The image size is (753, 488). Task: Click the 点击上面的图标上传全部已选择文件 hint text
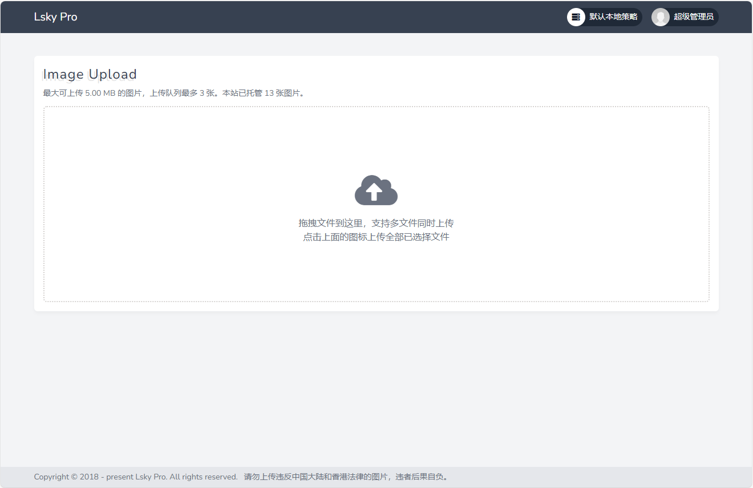click(x=376, y=237)
